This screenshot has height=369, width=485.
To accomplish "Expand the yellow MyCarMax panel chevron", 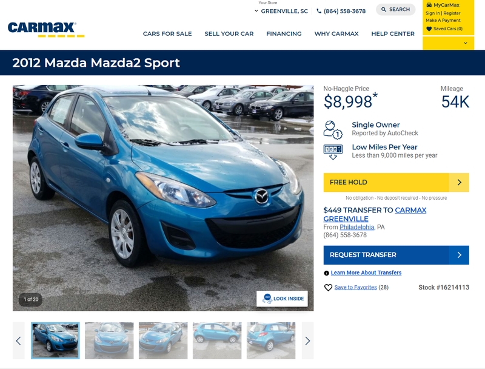I will point(465,43).
